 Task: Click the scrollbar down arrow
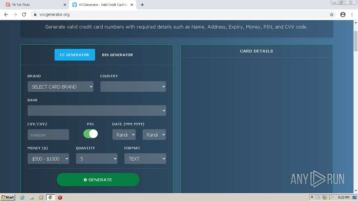(356, 191)
